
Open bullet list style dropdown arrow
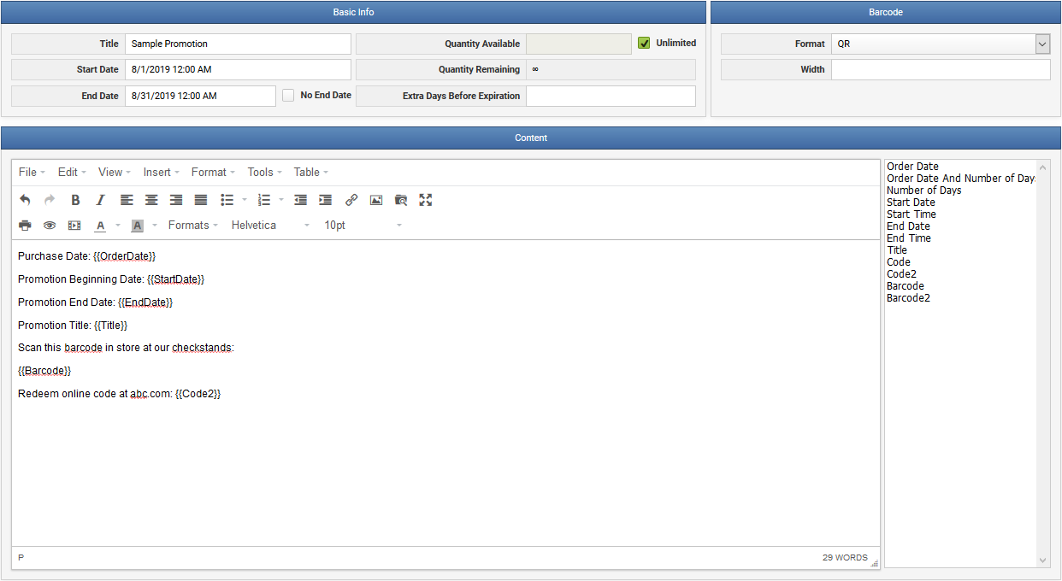tap(245, 200)
